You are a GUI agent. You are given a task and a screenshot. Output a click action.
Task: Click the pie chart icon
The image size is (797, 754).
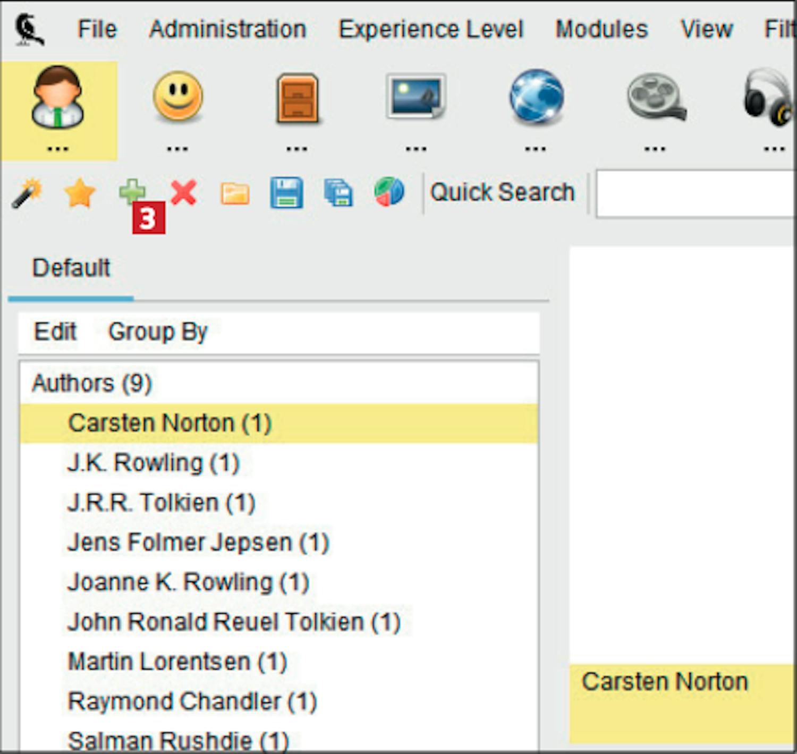tap(389, 192)
